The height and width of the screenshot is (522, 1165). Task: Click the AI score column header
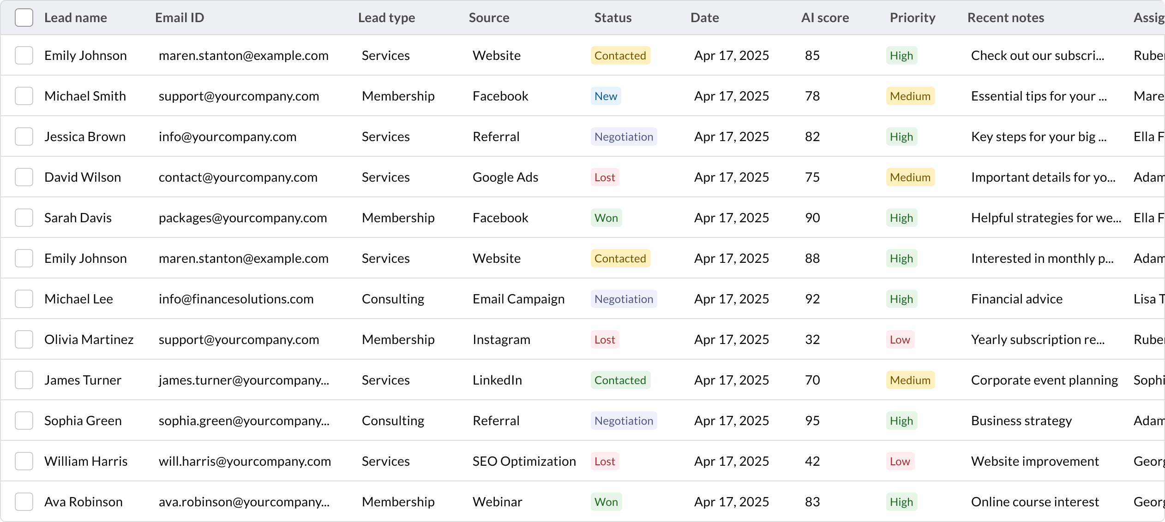tap(825, 18)
